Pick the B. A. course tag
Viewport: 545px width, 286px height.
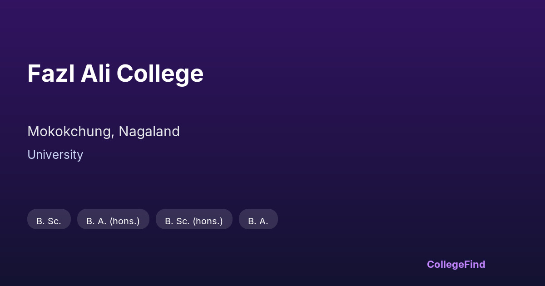258,219
